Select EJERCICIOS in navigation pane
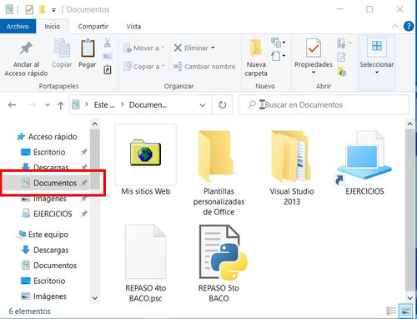This screenshot has height=319, width=417. [x=53, y=214]
